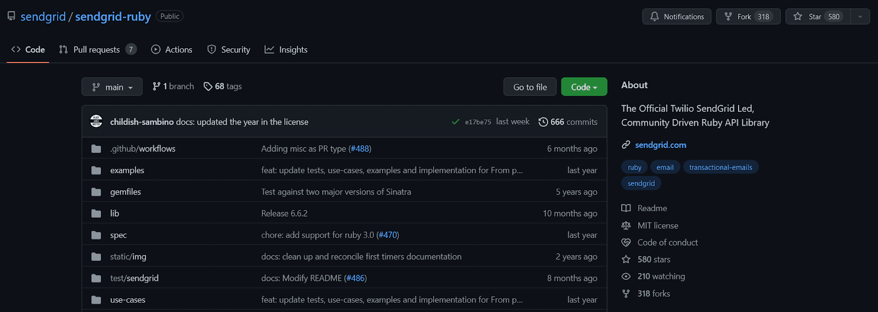Click the 68 tags icon

point(208,87)
